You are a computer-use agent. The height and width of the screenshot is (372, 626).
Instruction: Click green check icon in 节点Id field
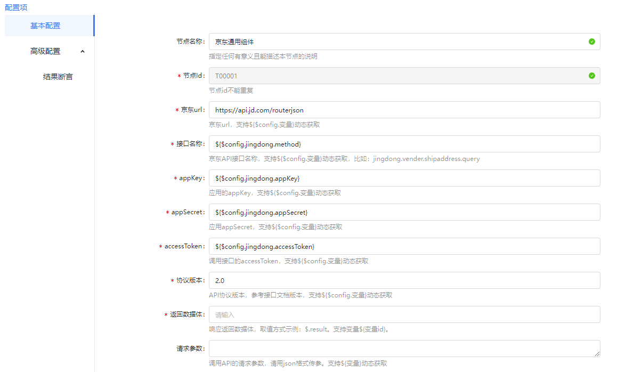[x=591, y=76]
